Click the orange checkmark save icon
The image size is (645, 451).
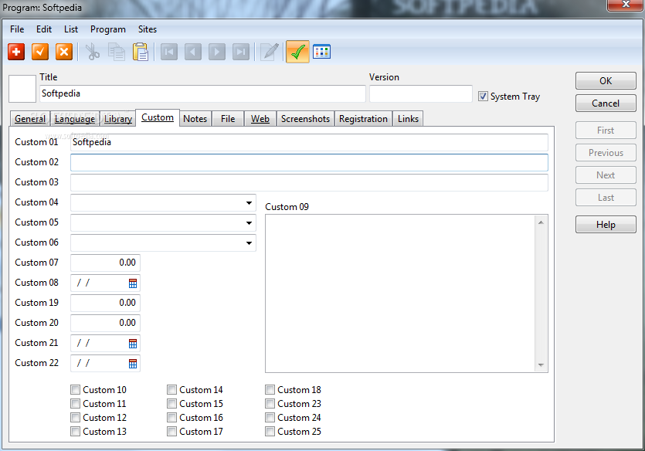(x=40, y=52)
